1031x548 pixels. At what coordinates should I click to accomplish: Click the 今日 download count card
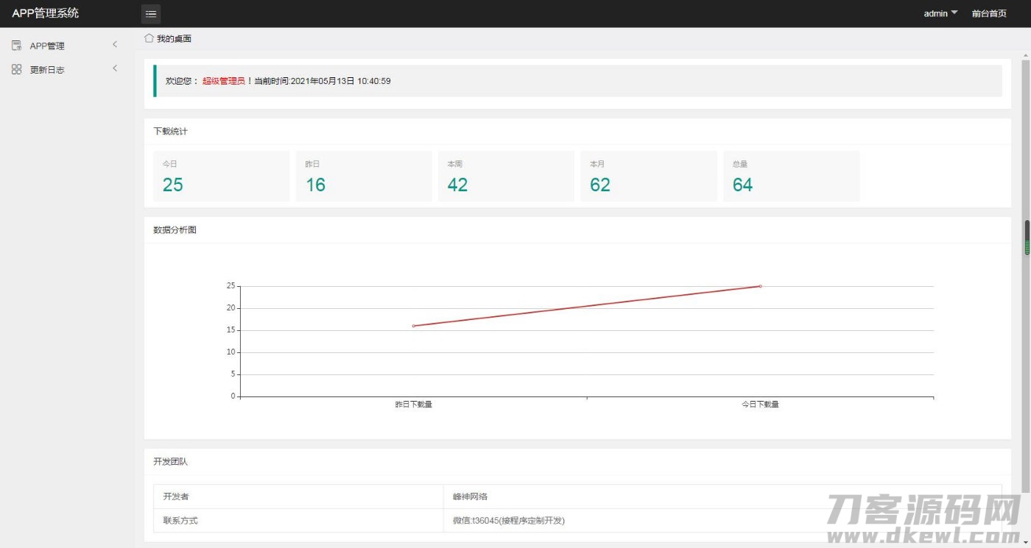coord(221,177)
